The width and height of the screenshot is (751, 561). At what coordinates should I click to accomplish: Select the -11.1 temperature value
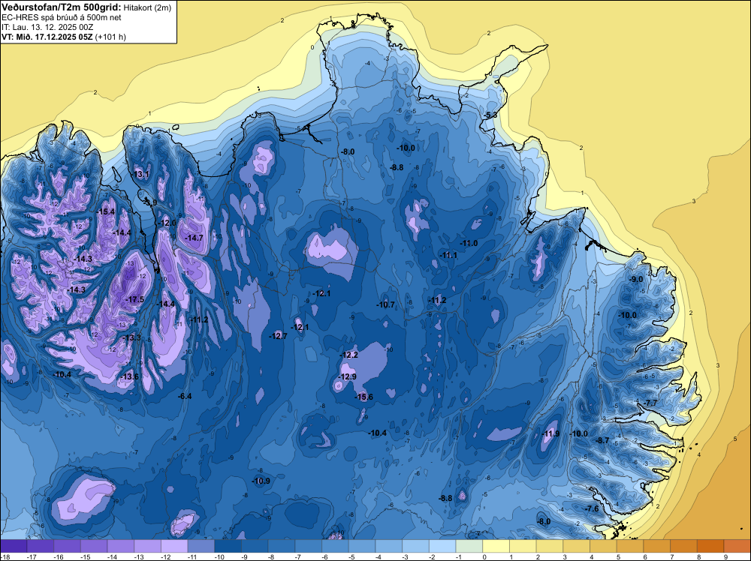click(449, 256)
